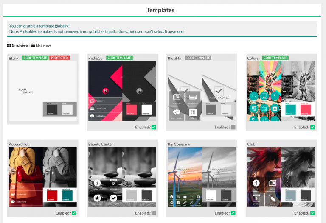This screenshot has width=326, height=223.
Task: Enable the Blutility template checkbox
Action: click(233, 127)
